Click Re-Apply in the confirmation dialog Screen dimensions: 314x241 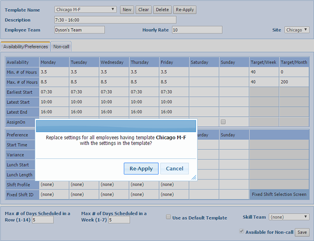(141, 169)
